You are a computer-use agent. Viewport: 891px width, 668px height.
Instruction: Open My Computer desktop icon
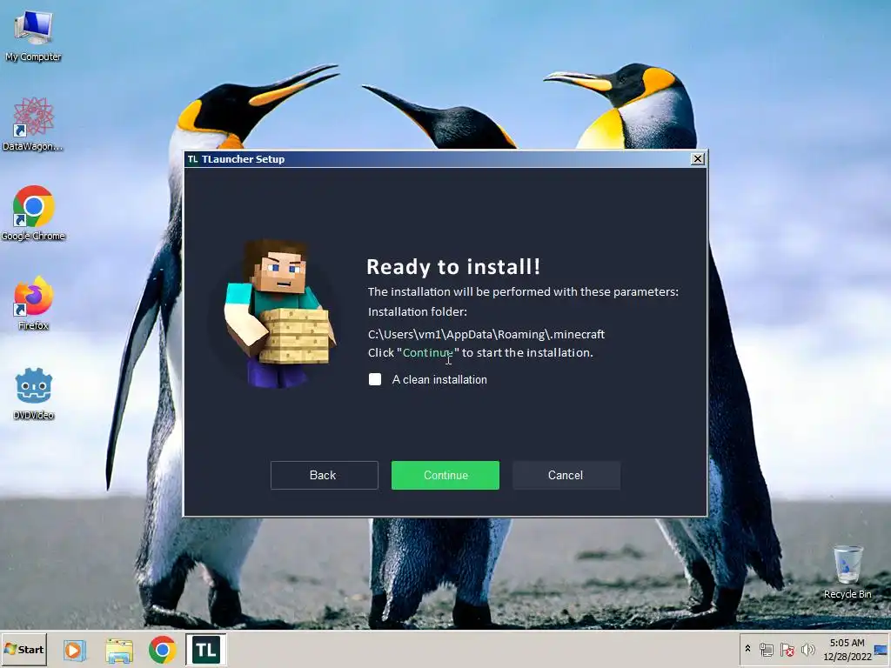(33, 36)
